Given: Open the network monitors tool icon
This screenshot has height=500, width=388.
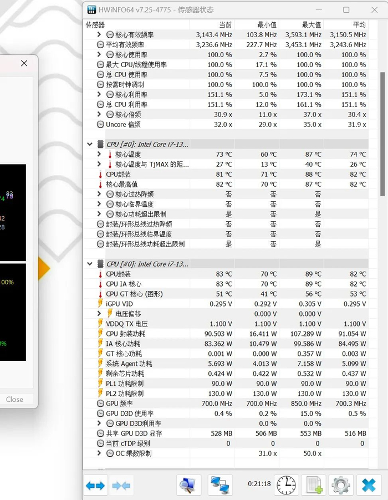Looking at the screenshot, I should point(220,485).
